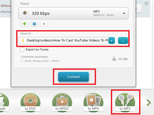Click the speaker icon beside 320 Kbps

[25, 13]
